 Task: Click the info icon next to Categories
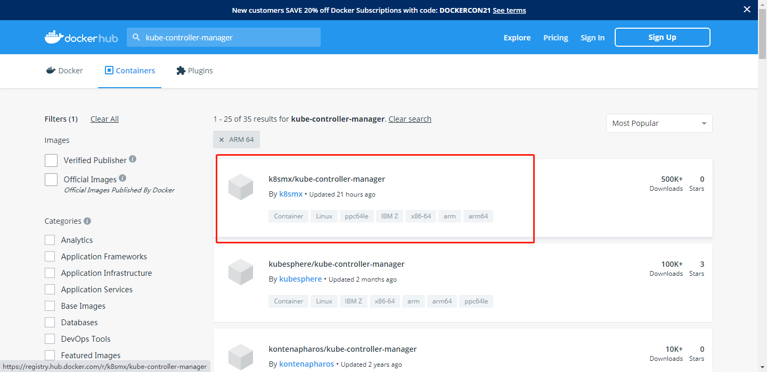87,221
